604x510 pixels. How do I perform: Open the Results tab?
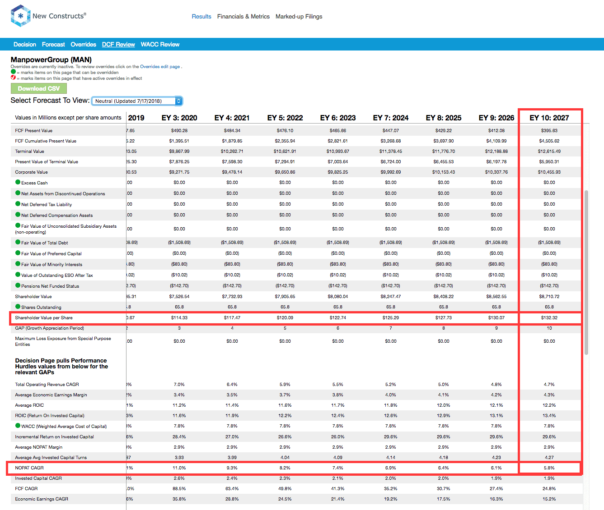pyautogui.click(x=201, y=16)
